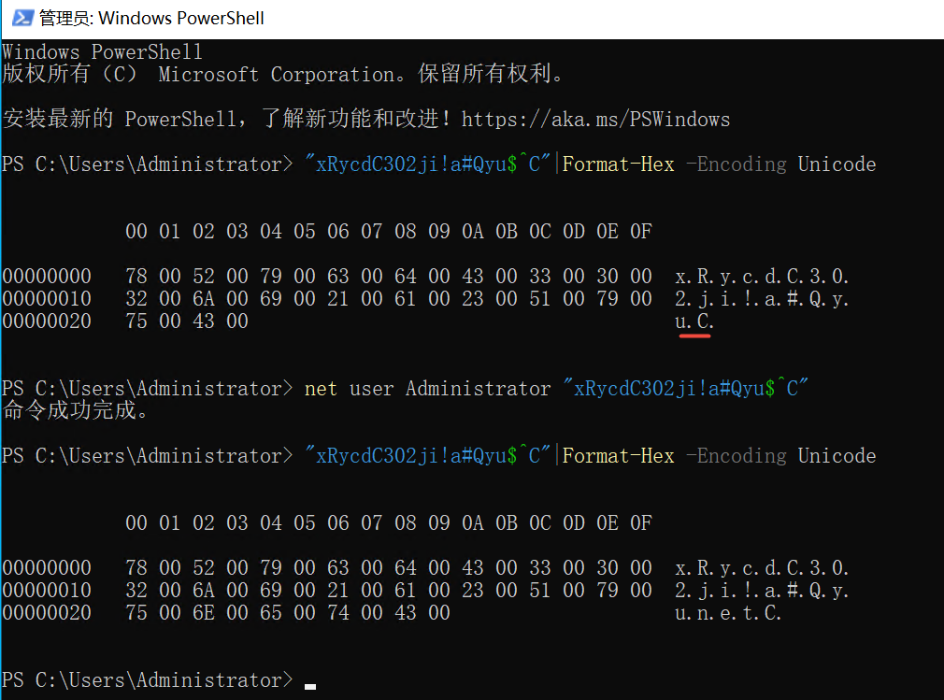
Task: Click the 6E byte in second dump
Action: (x=204, y=613)
